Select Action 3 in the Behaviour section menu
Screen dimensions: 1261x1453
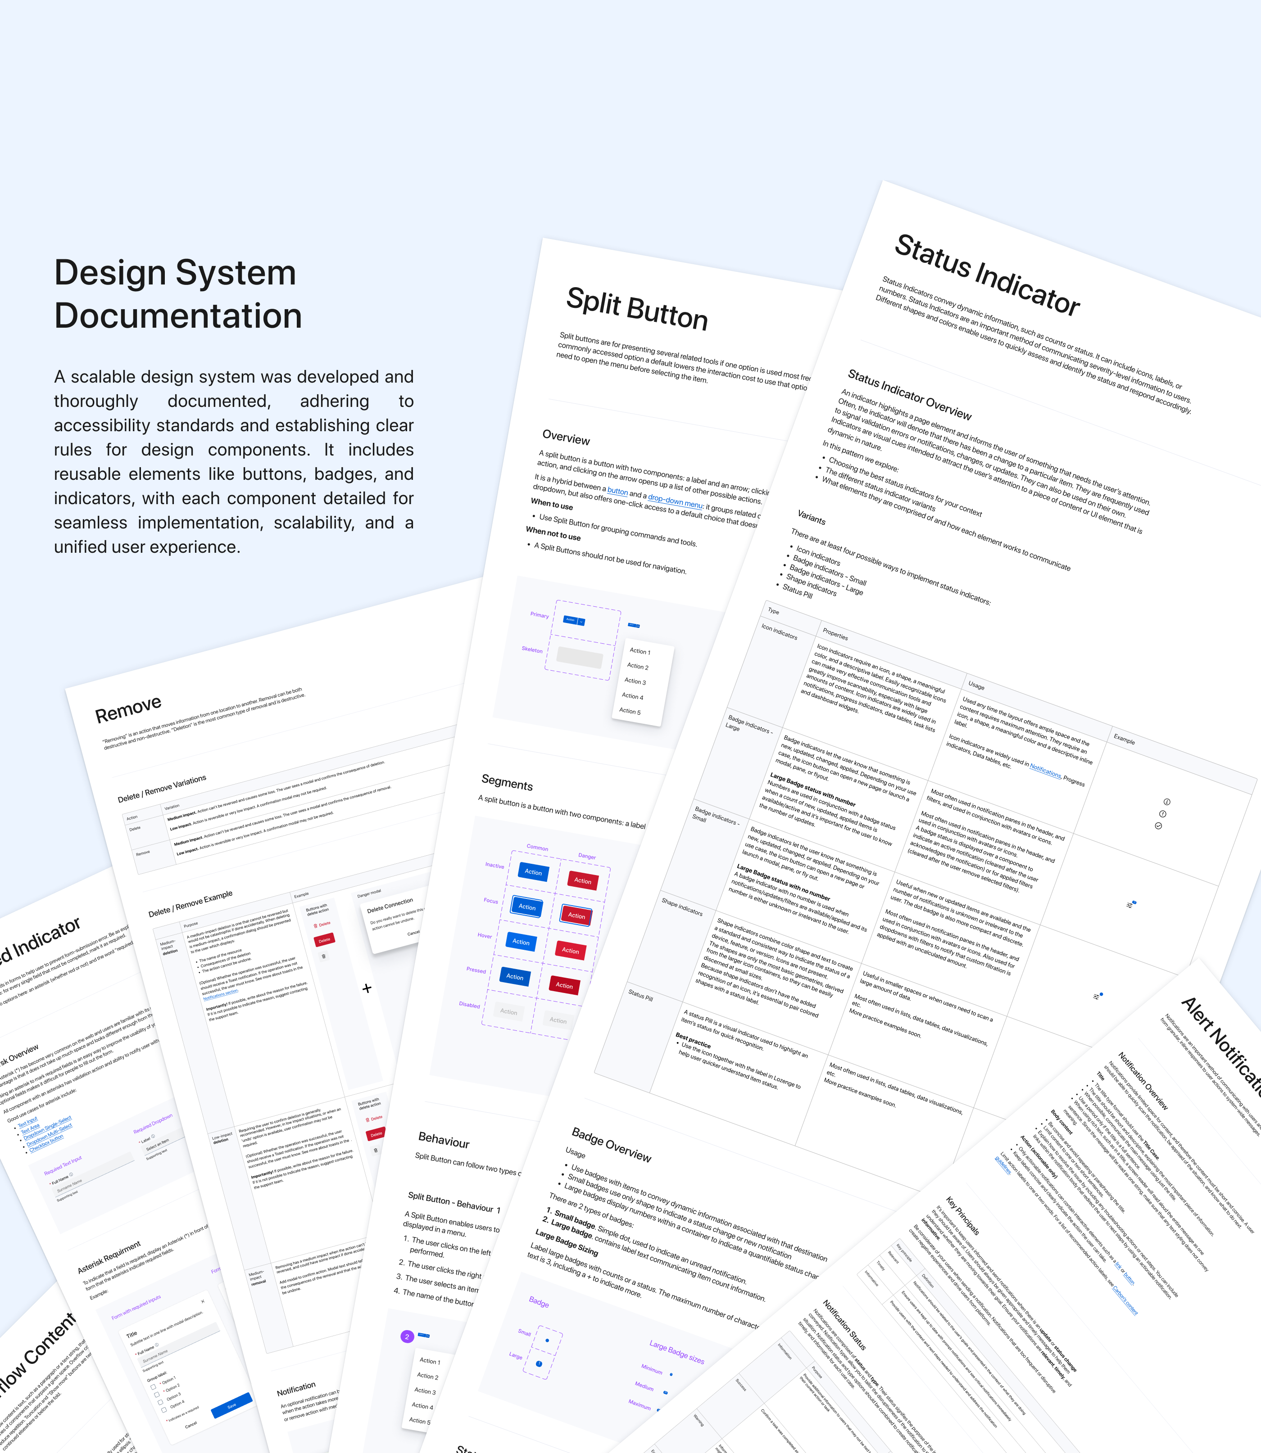tap(425, 1391)
